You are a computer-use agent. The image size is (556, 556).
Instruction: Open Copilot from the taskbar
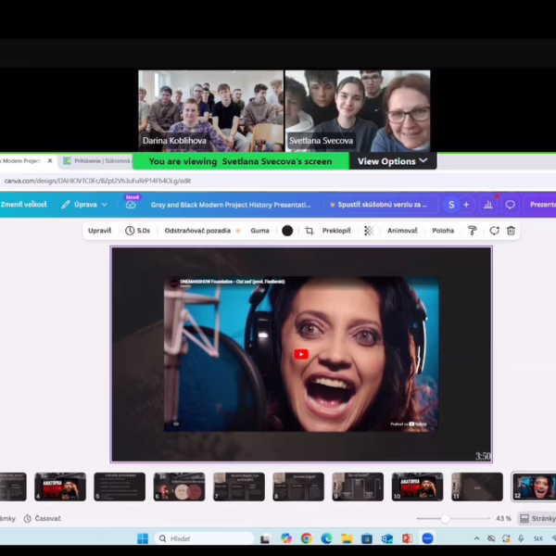click(x=286, y=538)
